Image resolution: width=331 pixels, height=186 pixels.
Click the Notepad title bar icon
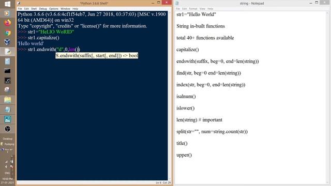click(x=177, y=3)
